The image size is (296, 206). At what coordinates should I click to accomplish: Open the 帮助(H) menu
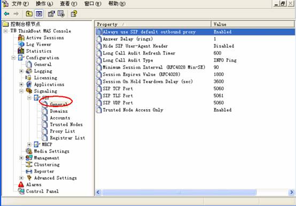point(117,4)
